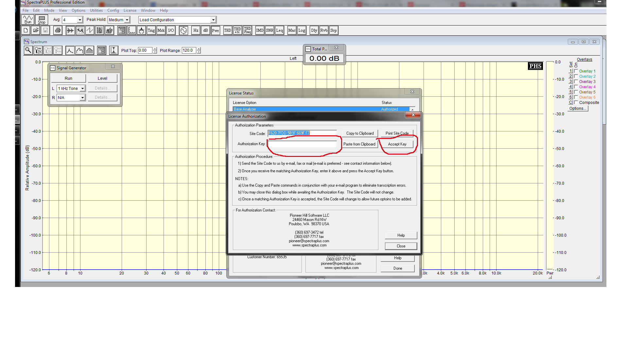Screen dimensions: 628x353
Task: Click the Stop analyzer toolbar button
Action: (x=42, y=20)
